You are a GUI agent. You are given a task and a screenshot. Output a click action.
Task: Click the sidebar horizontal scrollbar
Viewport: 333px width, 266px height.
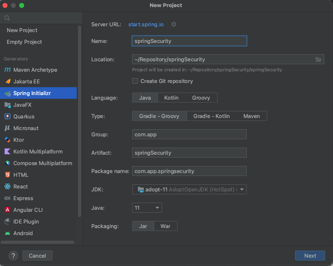(x=38, y=242)
